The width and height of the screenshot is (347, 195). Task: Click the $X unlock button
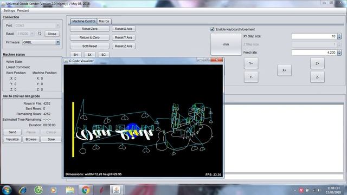pyautogui.click(x=89, y=54)
